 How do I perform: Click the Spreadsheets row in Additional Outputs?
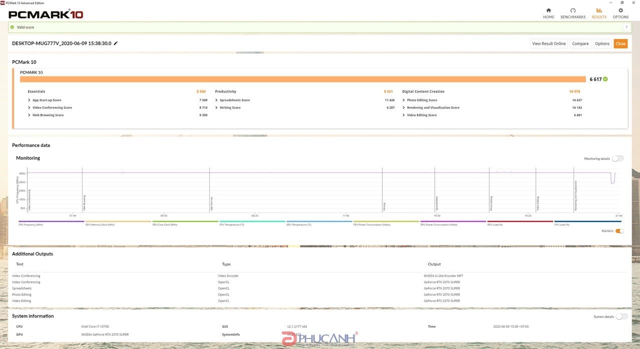[x=320, y=288]
